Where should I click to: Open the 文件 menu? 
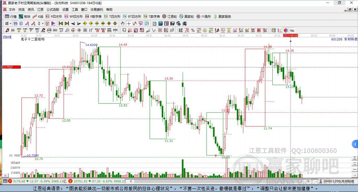click(12, 9)
